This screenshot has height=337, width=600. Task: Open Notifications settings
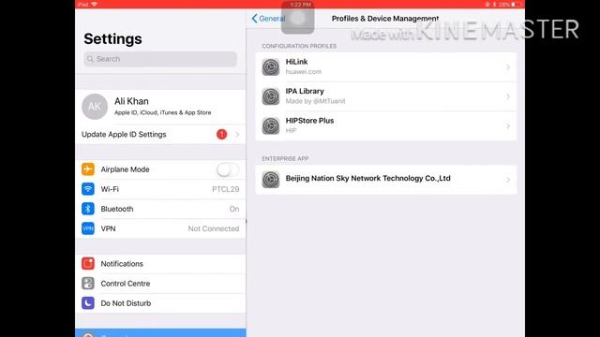pos(160,264)
